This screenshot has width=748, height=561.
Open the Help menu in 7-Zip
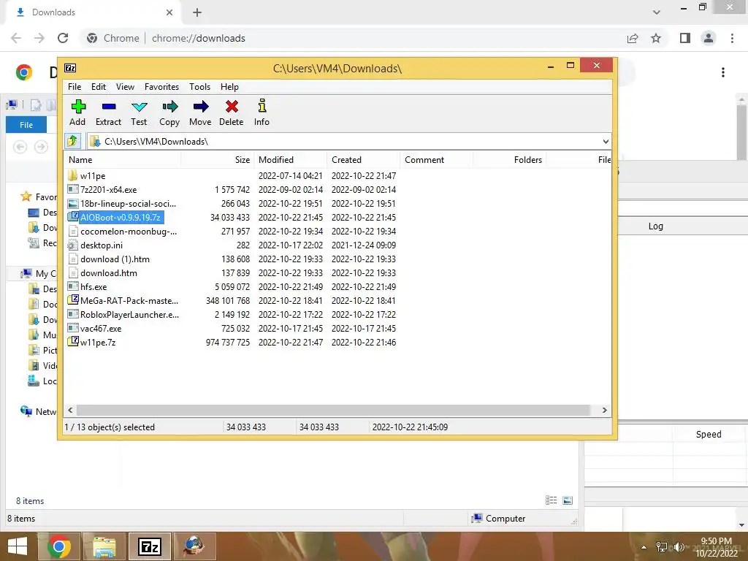pyautogui.click(x=229, y=87)
